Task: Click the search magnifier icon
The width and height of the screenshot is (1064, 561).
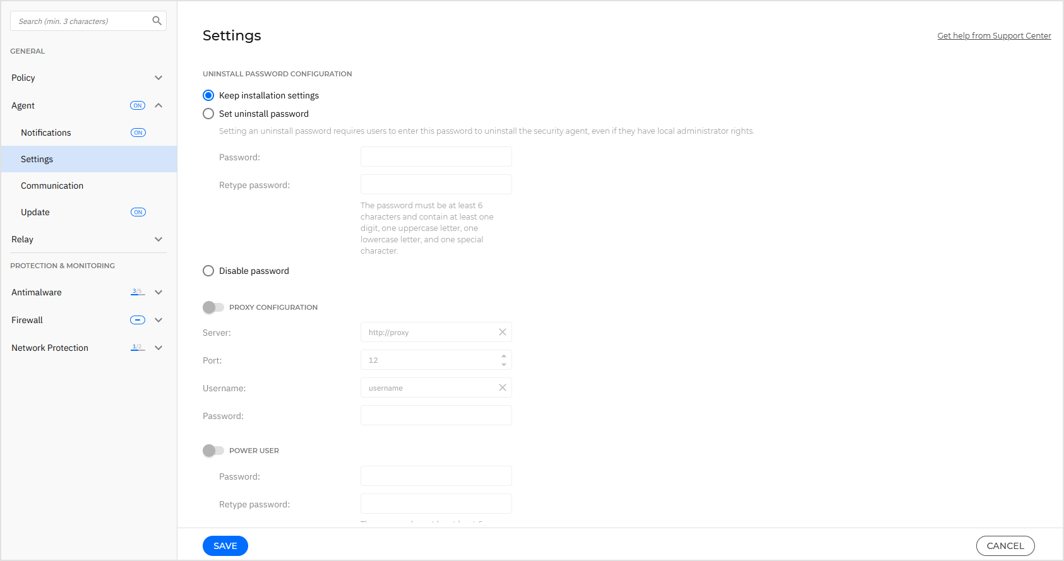Action: point(157,21)
